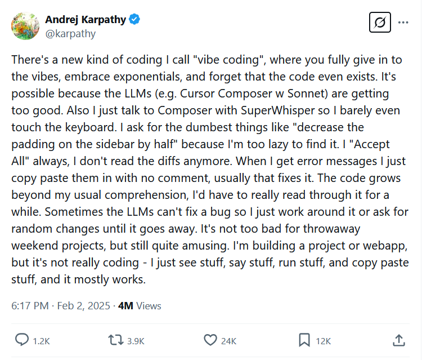Click the 1.2K replies count
This screenshot has height=360, width=422.
point(41,341)
